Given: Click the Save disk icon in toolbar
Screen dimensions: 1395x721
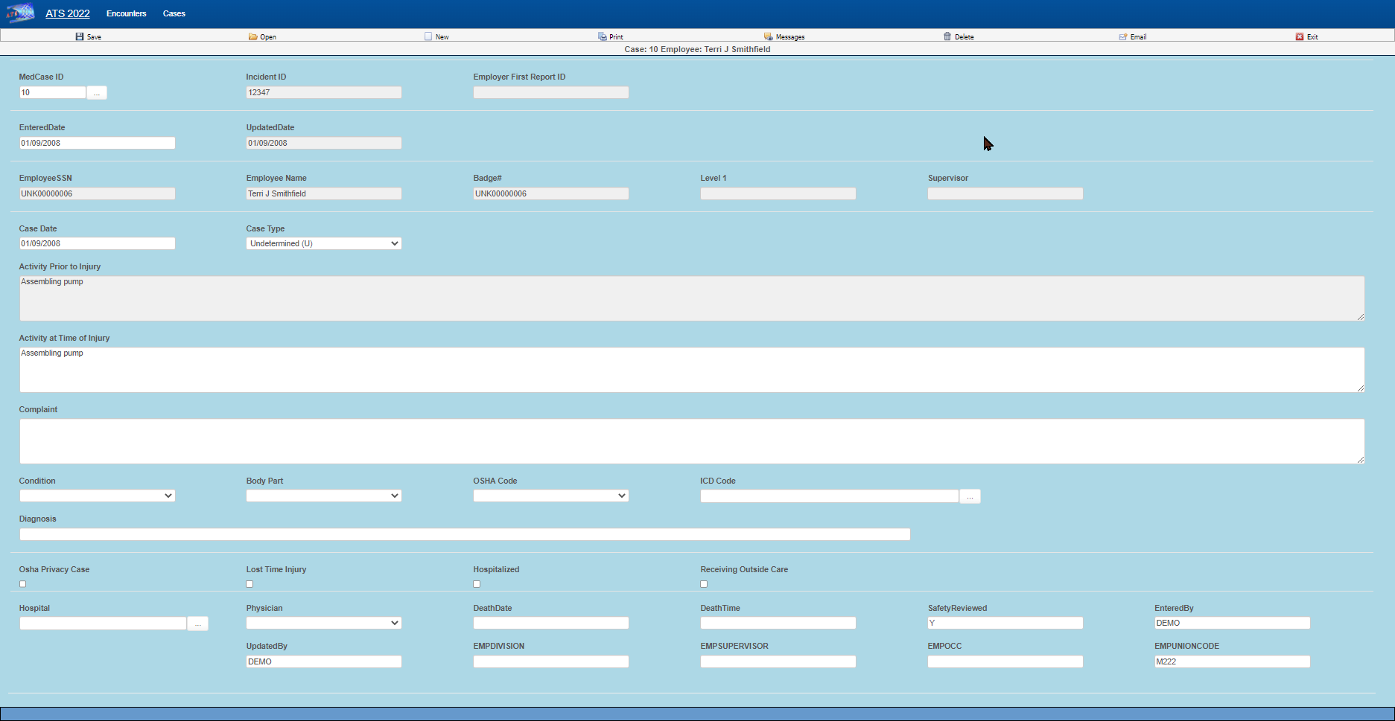Looking at the screenshot, I should click(80, 36).
